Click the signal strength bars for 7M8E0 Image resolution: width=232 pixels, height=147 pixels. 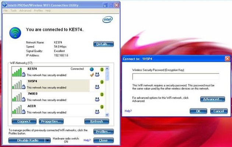pos(17,97)
